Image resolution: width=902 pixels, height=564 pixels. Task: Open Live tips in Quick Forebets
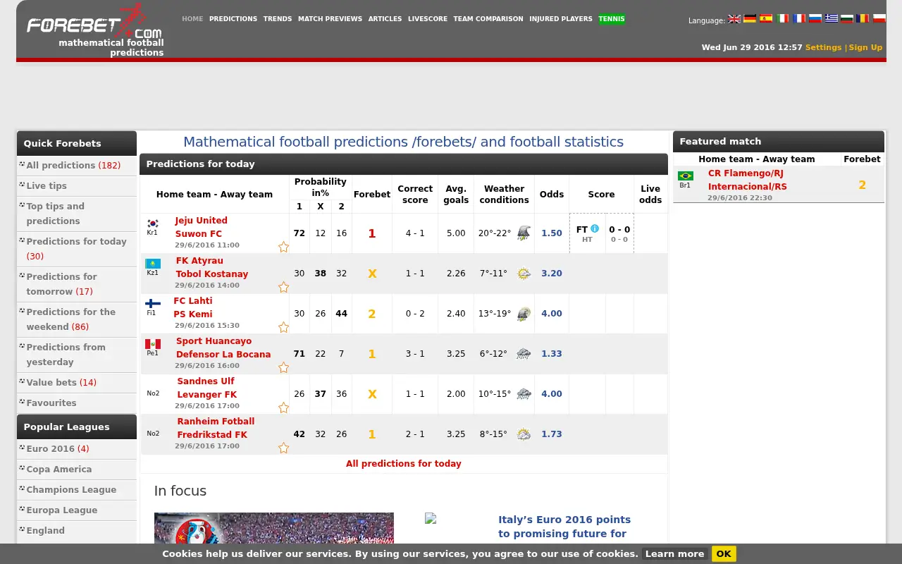(x=47, y=185)
